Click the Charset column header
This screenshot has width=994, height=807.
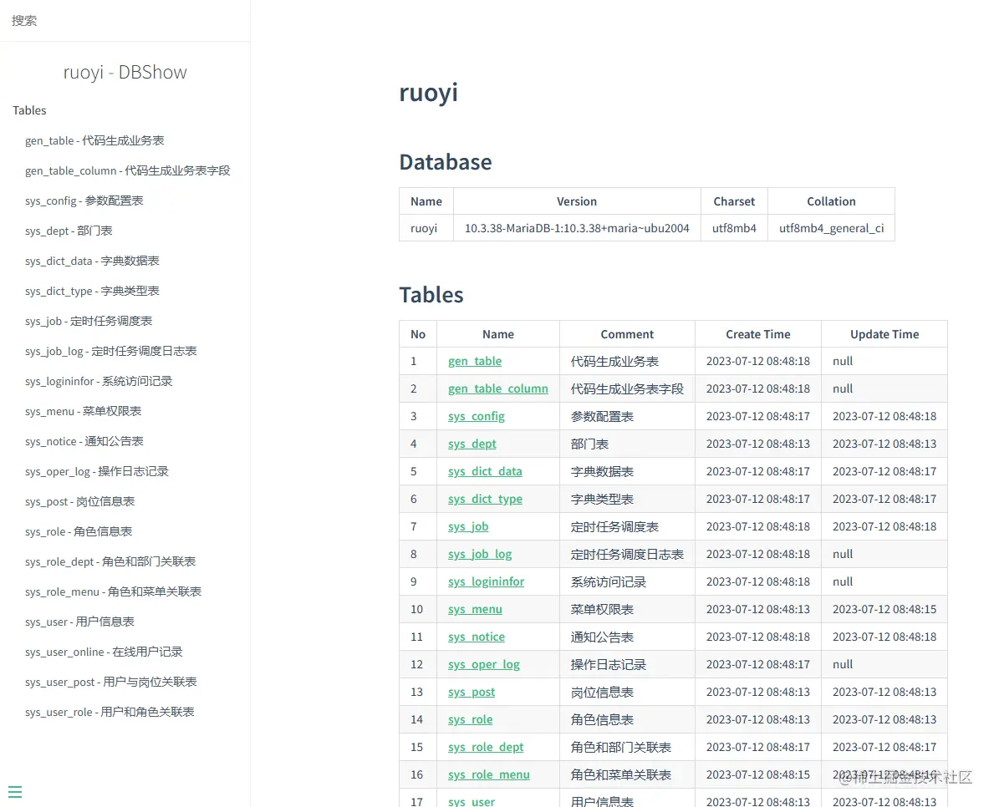pyautogui.click(x=734, y=201)
